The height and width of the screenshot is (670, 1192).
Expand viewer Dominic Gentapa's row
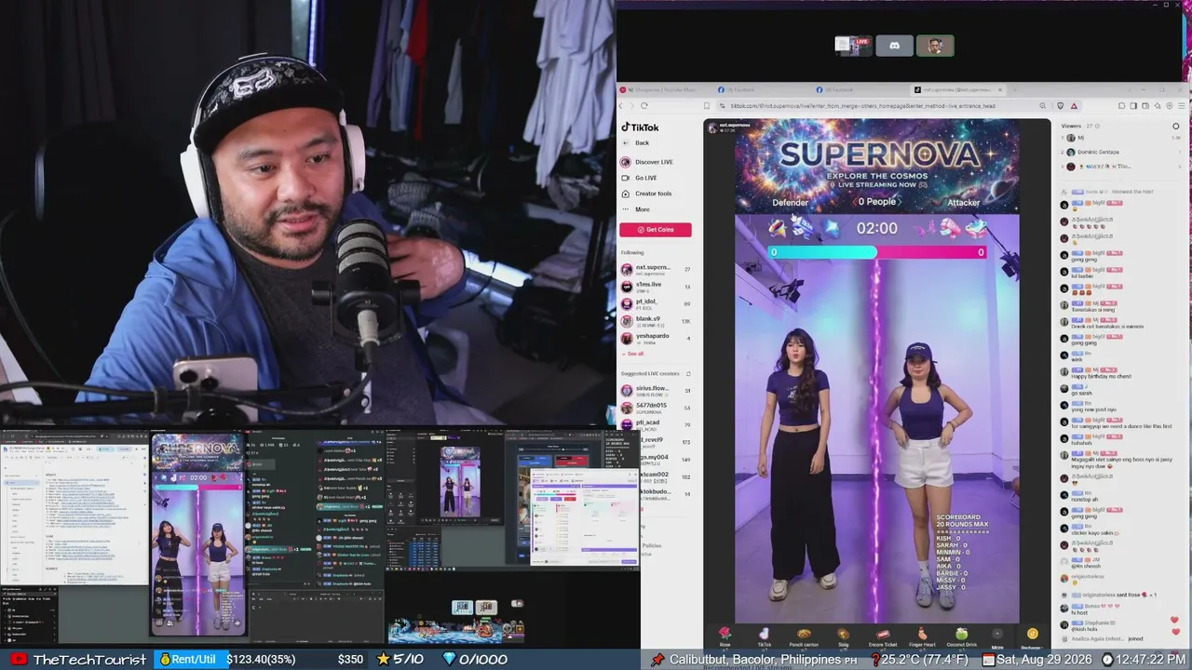tap(1121, 152)
